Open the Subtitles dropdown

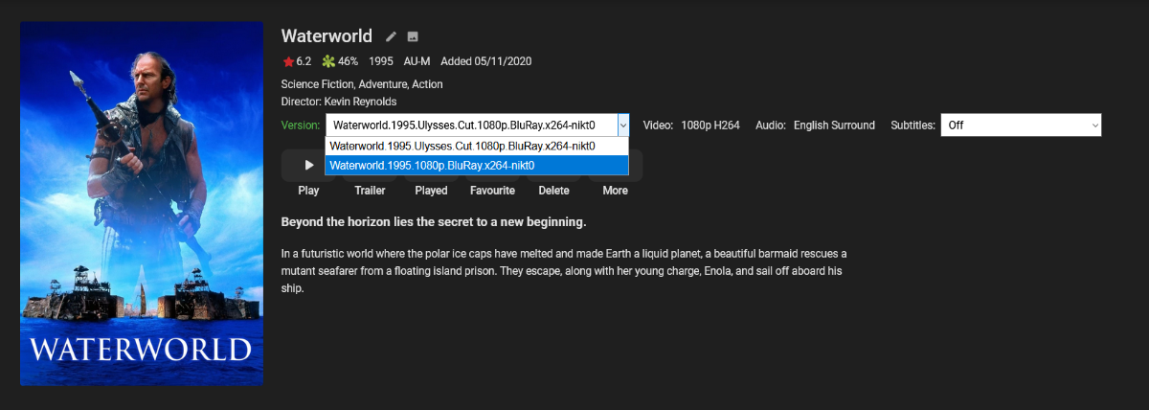click(x=1021, y=125)
